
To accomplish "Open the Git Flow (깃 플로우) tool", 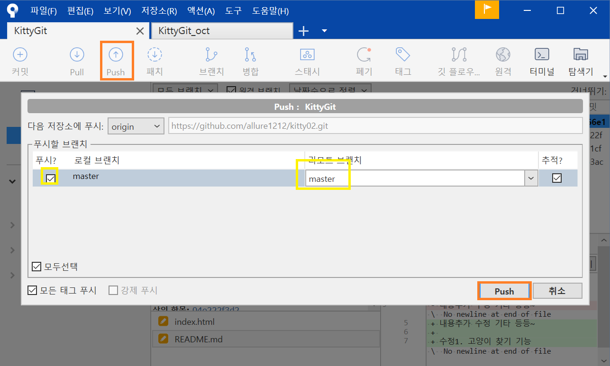I will pyautogui.click(x=459, y=62).
